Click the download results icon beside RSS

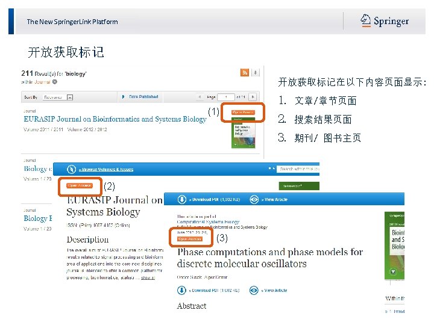click(255, 73)
